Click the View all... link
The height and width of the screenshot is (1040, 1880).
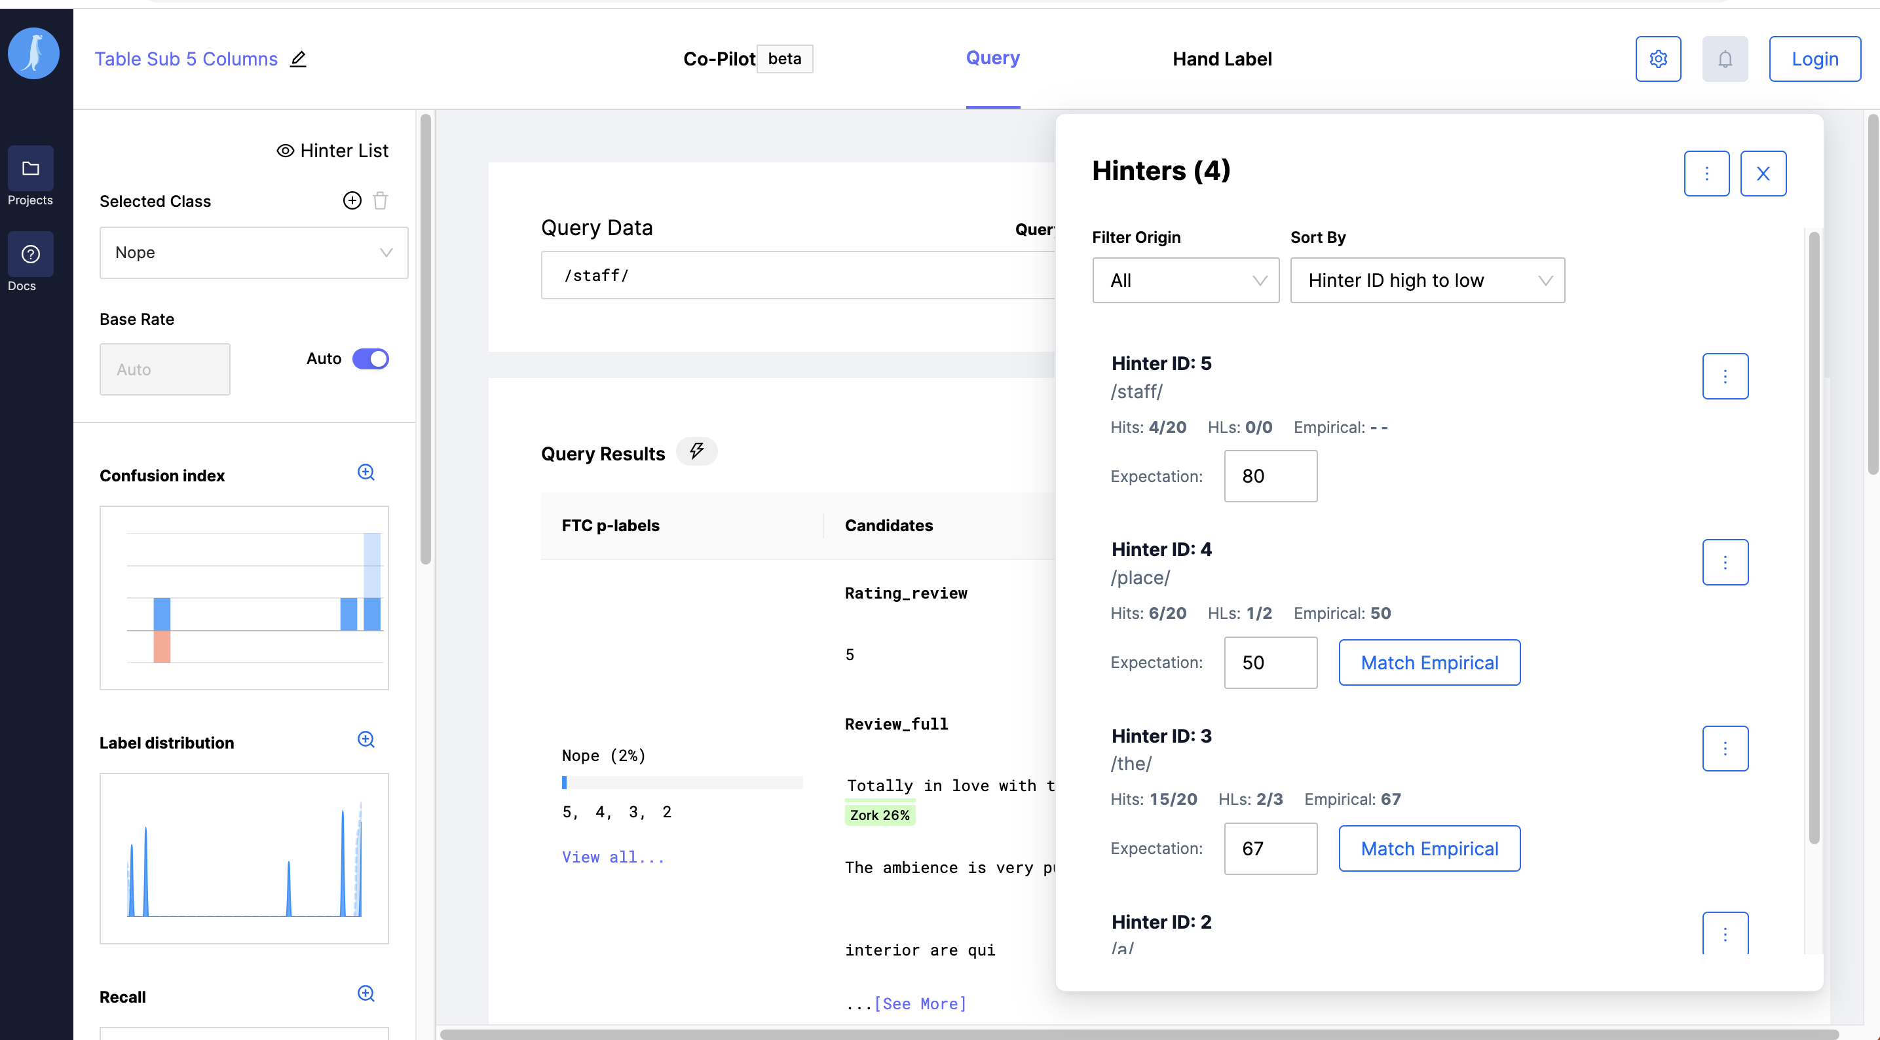612,857
